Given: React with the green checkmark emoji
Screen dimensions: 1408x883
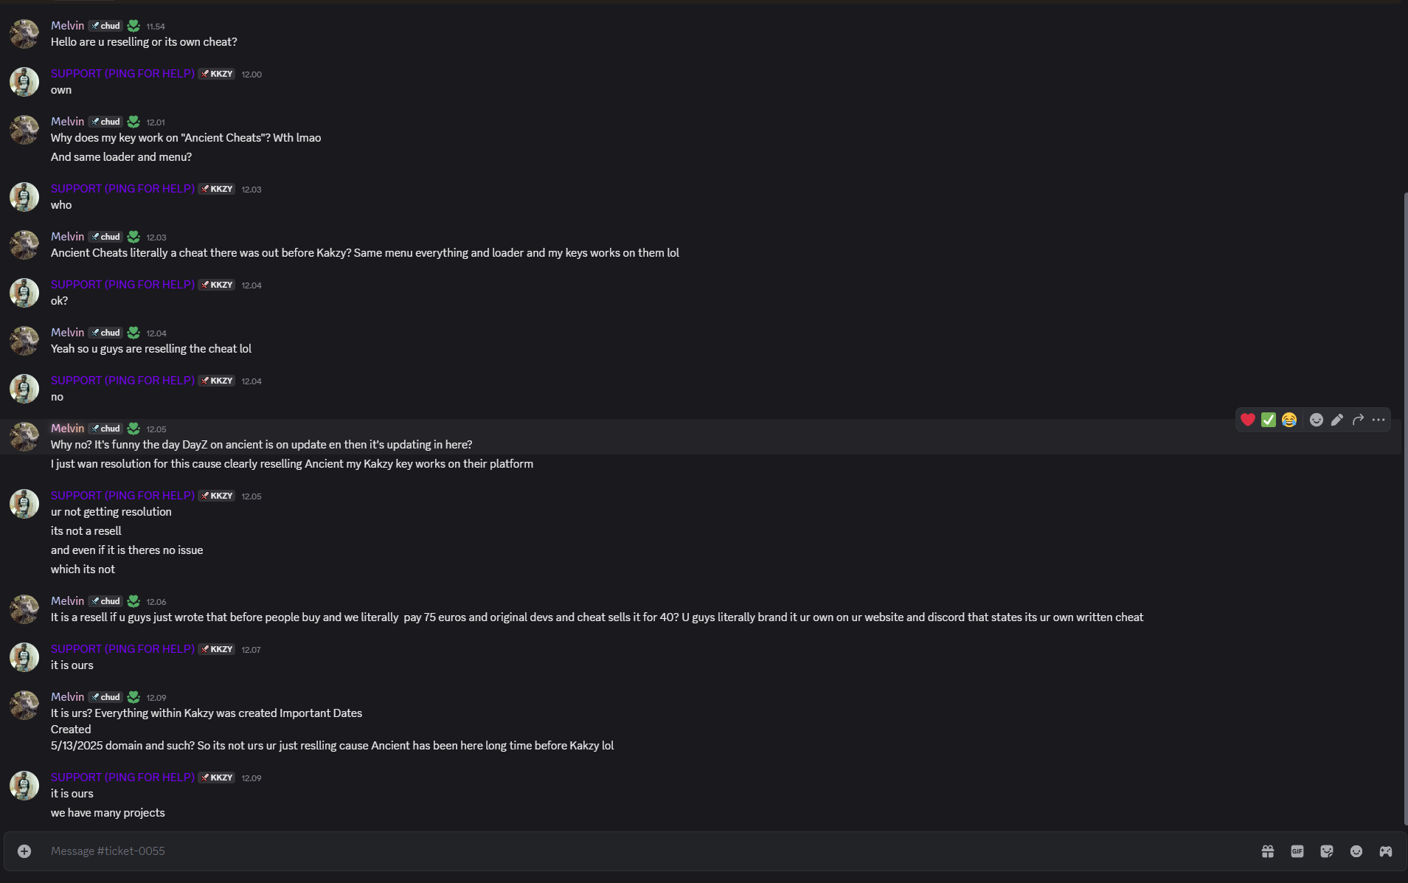Looking at the screenshot, I should (1268, 420).
